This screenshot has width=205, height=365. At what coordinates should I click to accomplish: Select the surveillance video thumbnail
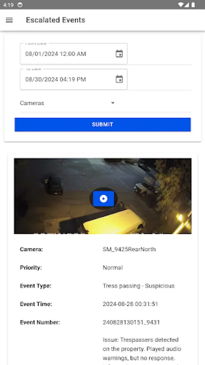(x=103, y=196)
